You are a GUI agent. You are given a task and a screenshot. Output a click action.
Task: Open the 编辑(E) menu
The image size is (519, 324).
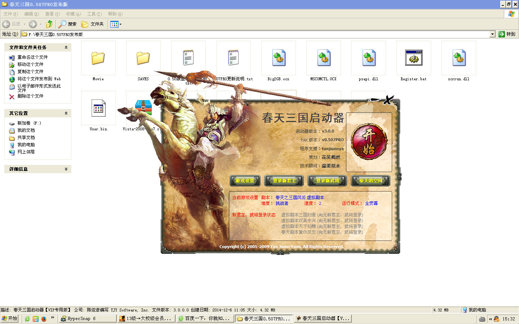tap(32, 14)
